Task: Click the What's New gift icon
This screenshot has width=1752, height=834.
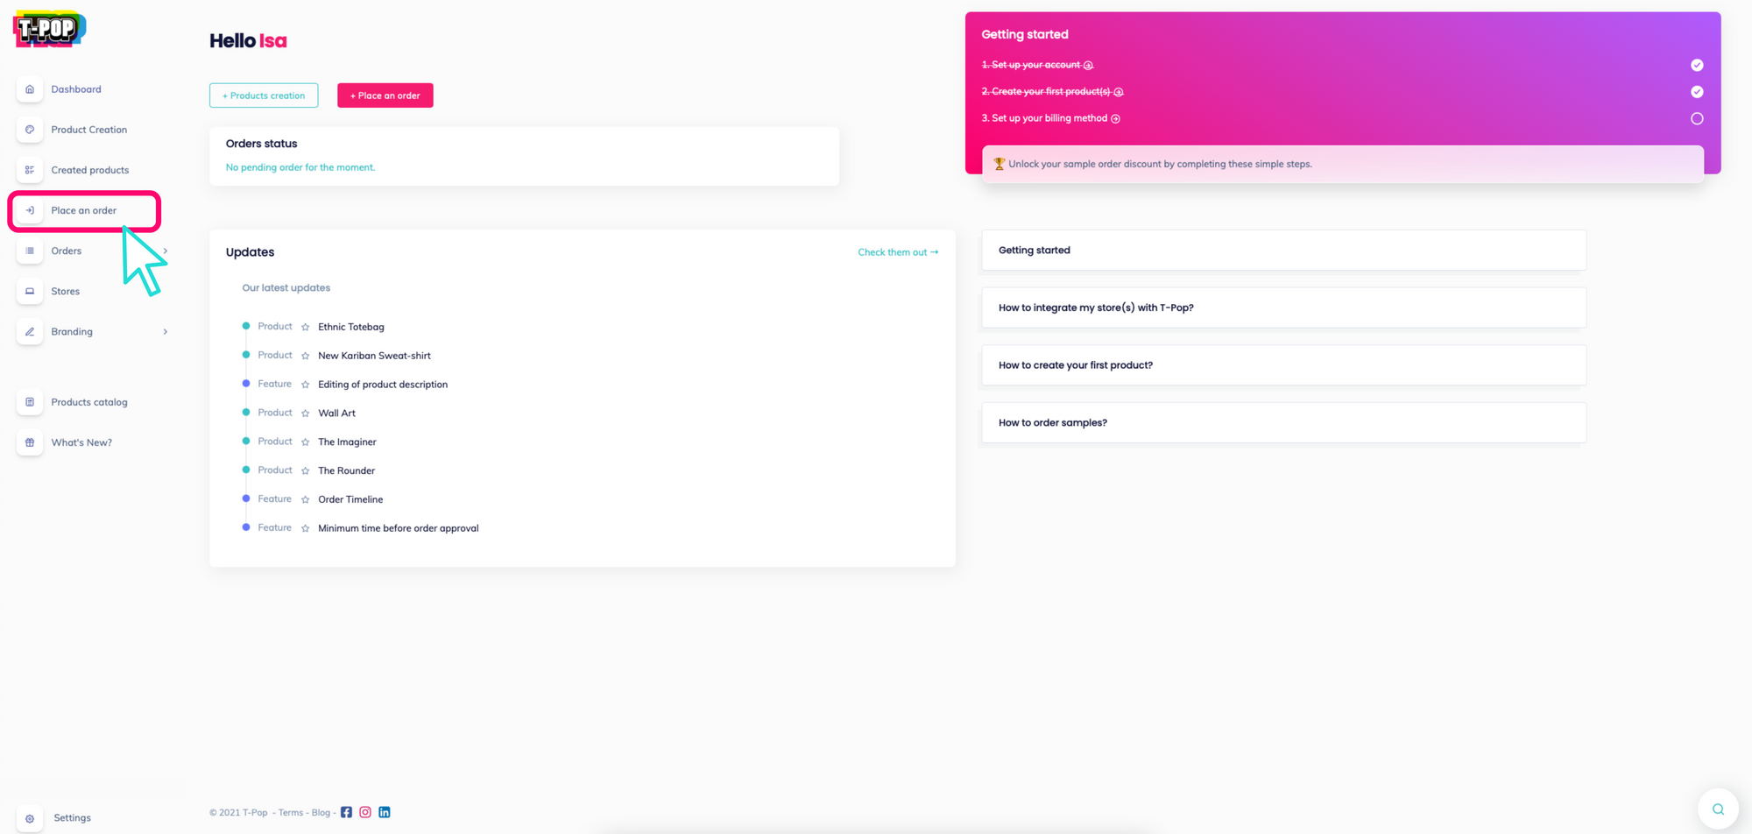Action: pos(30,442)
